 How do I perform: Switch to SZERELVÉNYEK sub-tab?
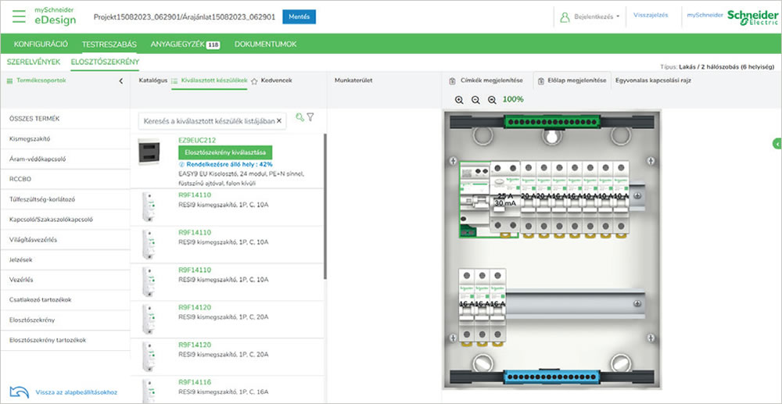click(34, 63)
